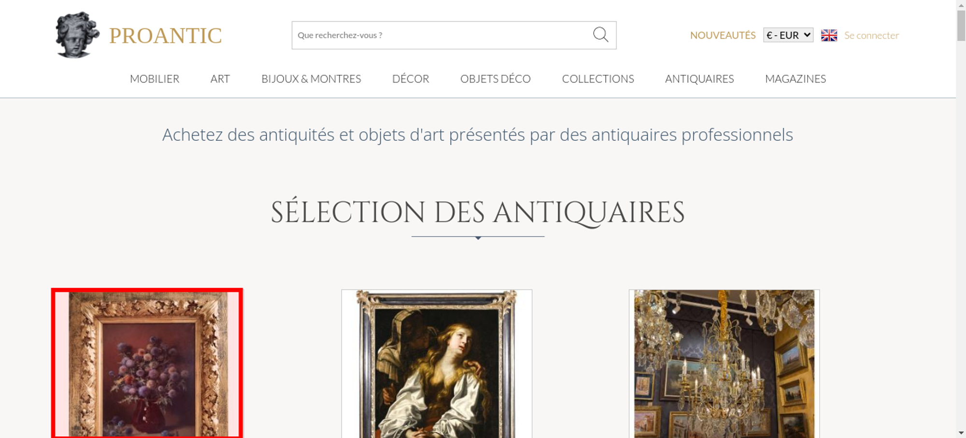Click the Proantic cherub head logo
The height and width of the screenshot is (438, 966).
[77, 35]
